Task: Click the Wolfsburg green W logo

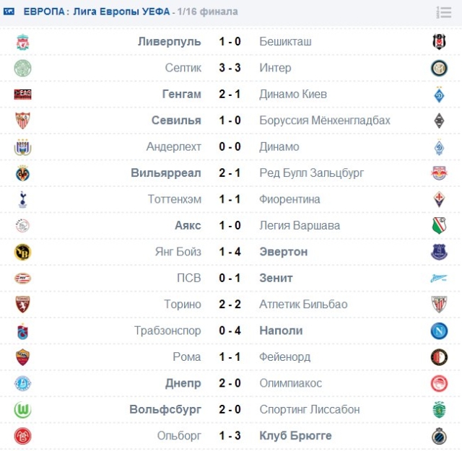Action: (x=22, y=409)
